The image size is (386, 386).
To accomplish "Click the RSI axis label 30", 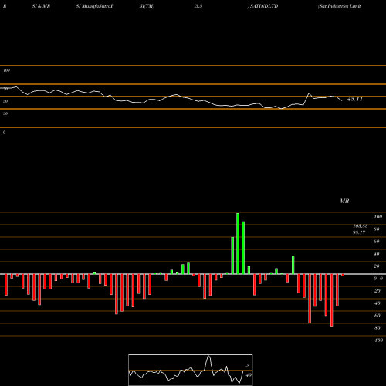I will [5, 113].
